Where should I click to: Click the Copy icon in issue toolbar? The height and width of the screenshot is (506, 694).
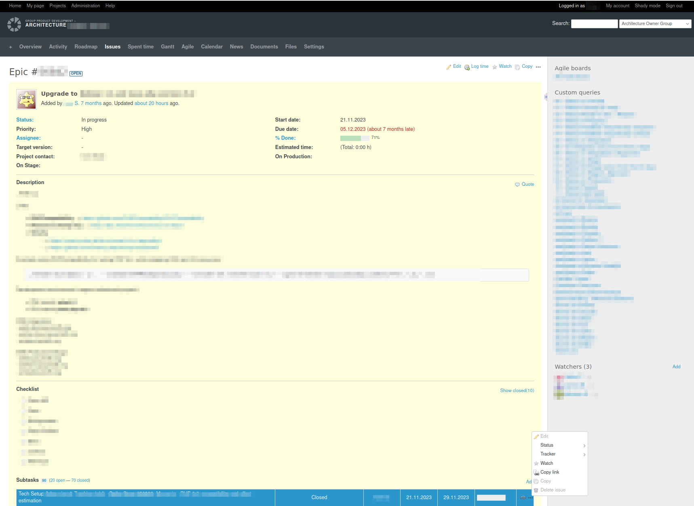517,67
